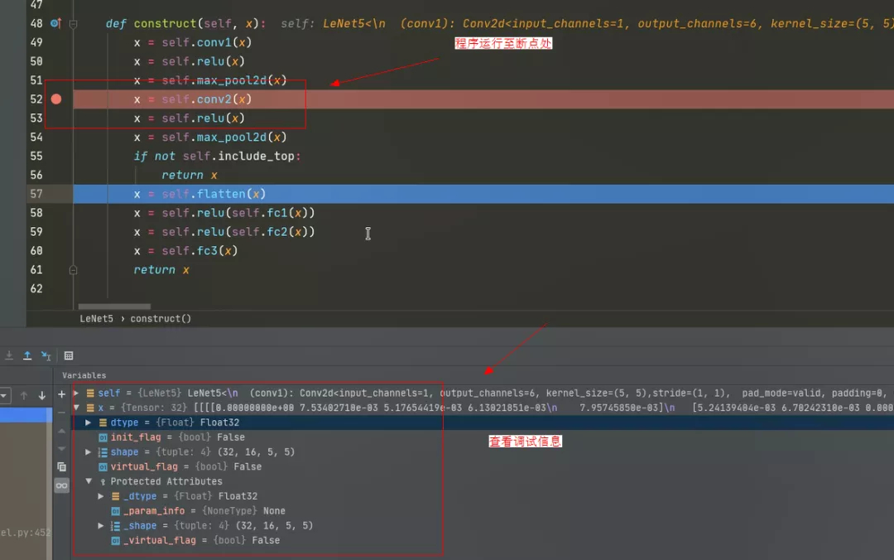Image resolution: width=894 pixels, height=560 pixels.
Task: Go to next frame with down arrow
Action: click(x=42, y=396)
